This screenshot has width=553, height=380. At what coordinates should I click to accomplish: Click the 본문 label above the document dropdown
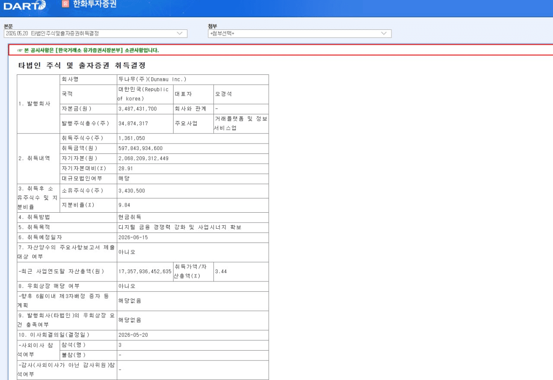(8, 26)
